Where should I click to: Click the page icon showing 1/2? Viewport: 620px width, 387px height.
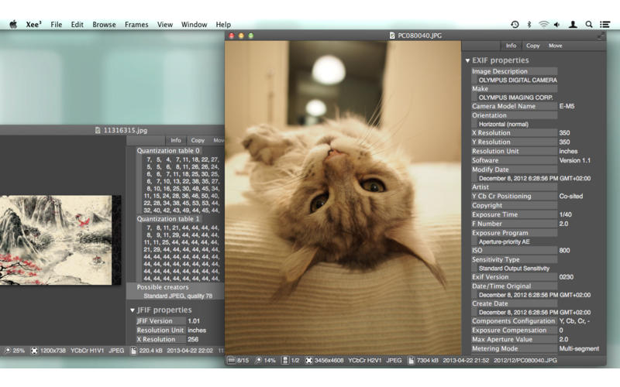point(285,360)
